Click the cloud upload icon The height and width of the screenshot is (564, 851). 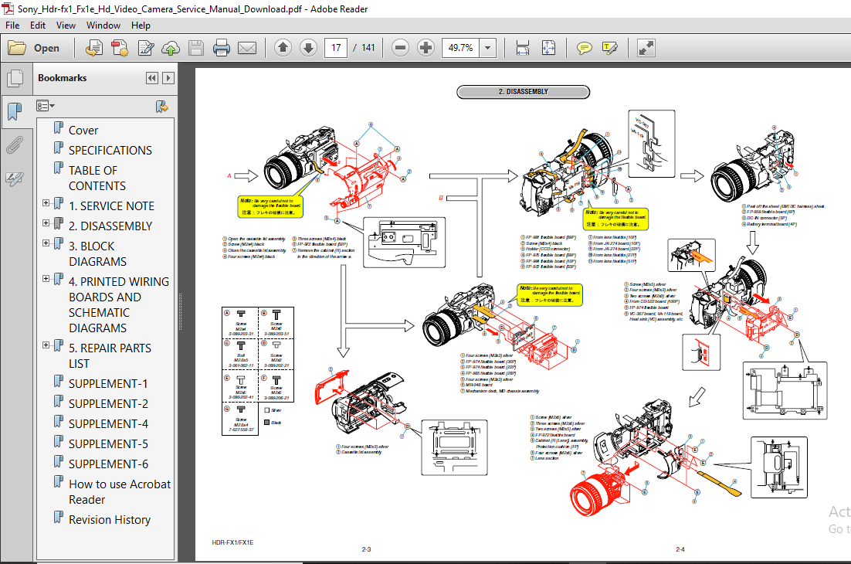point(171,49)
